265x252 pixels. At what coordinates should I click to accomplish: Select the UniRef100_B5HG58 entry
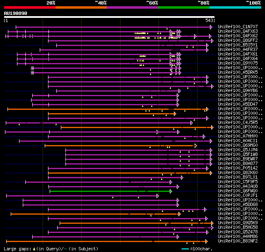pos(238,227)
